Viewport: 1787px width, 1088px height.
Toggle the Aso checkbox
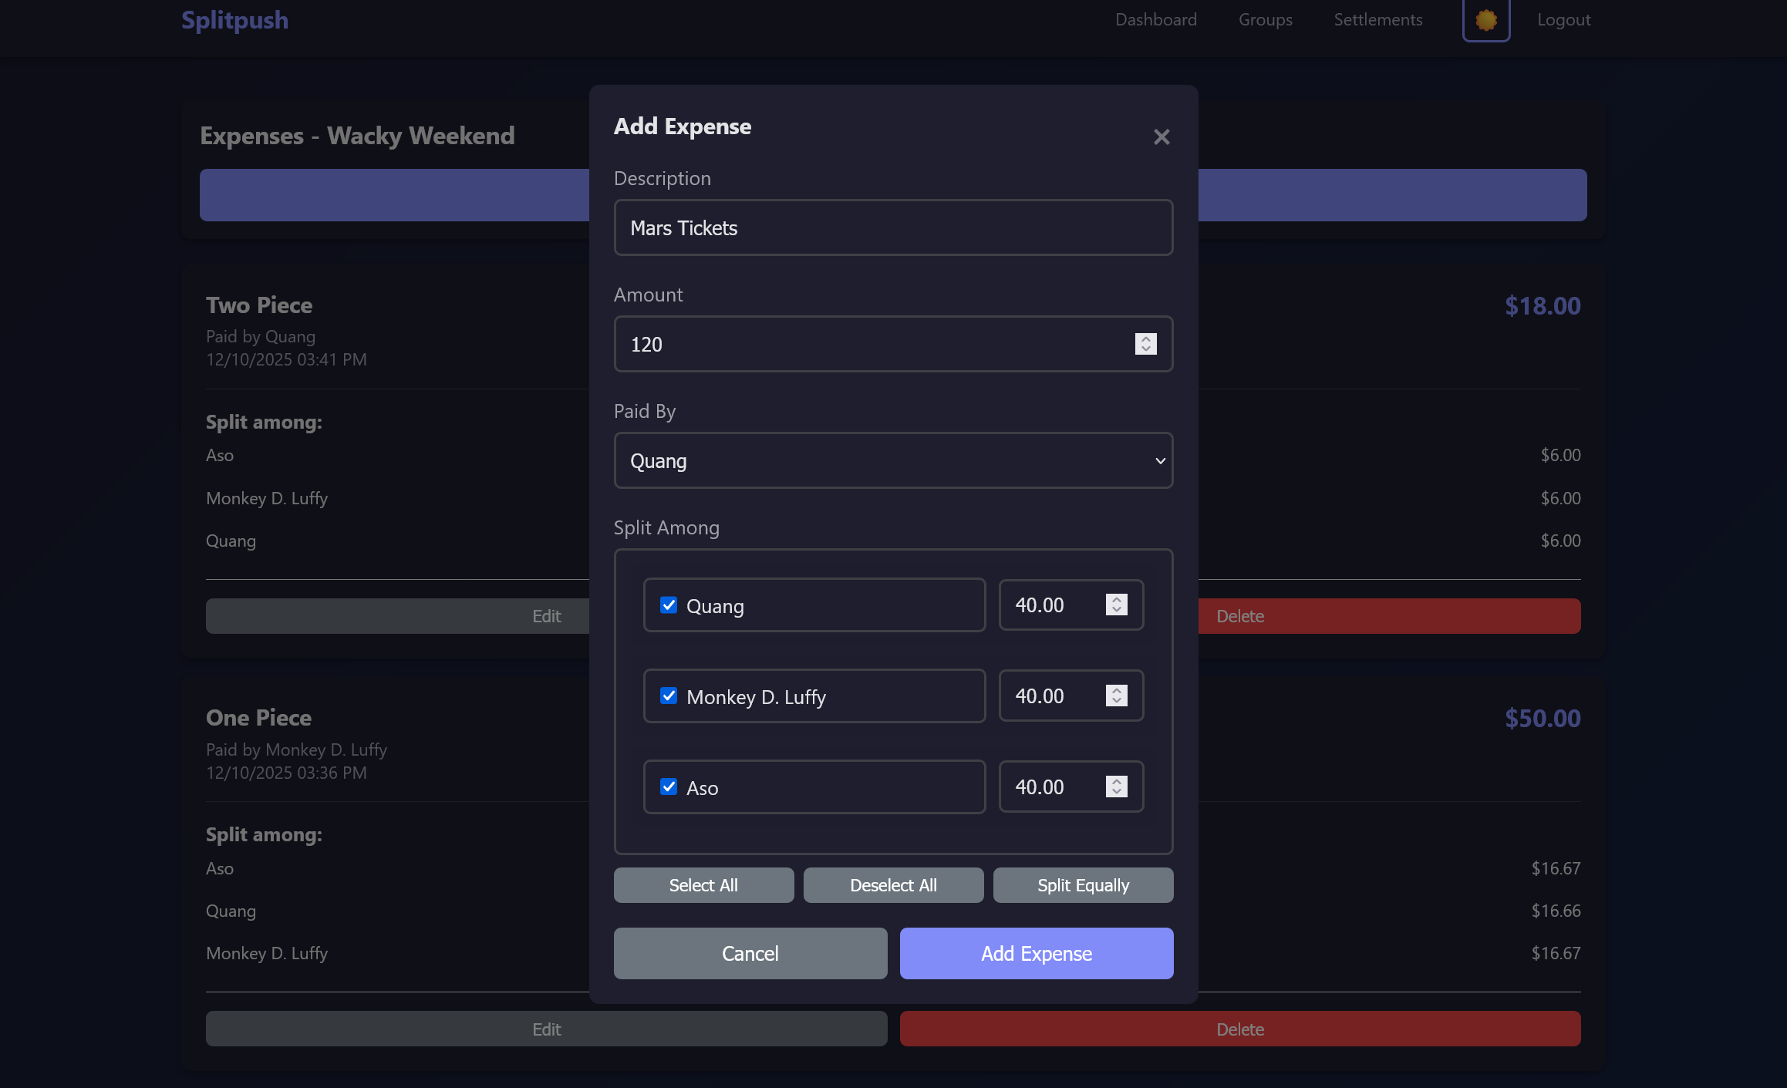pyautogui.click(x=669, y=787)
